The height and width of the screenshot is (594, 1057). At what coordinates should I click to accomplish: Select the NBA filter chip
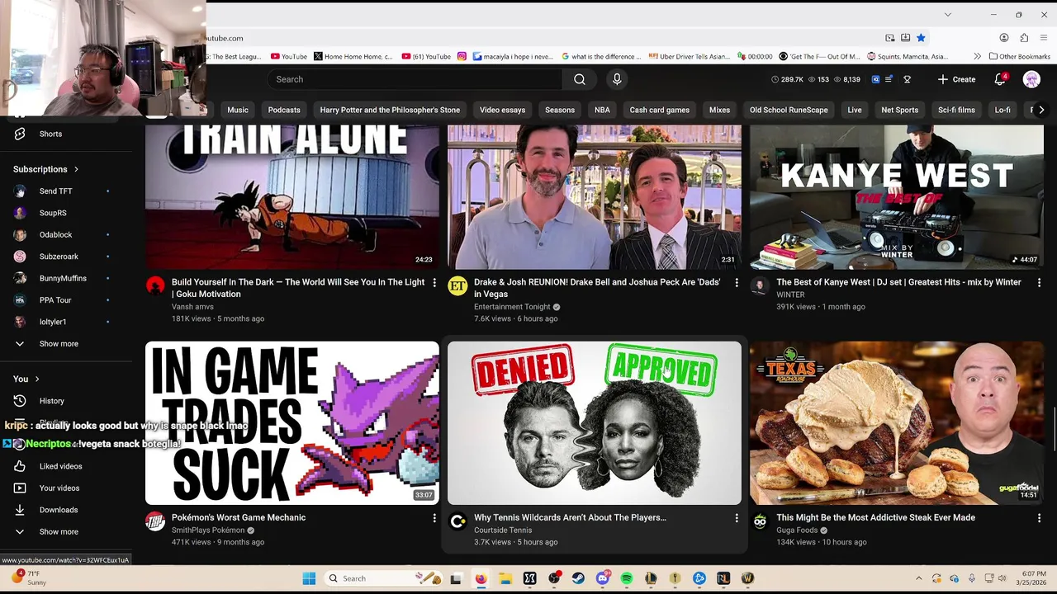(x=602, y=110)
